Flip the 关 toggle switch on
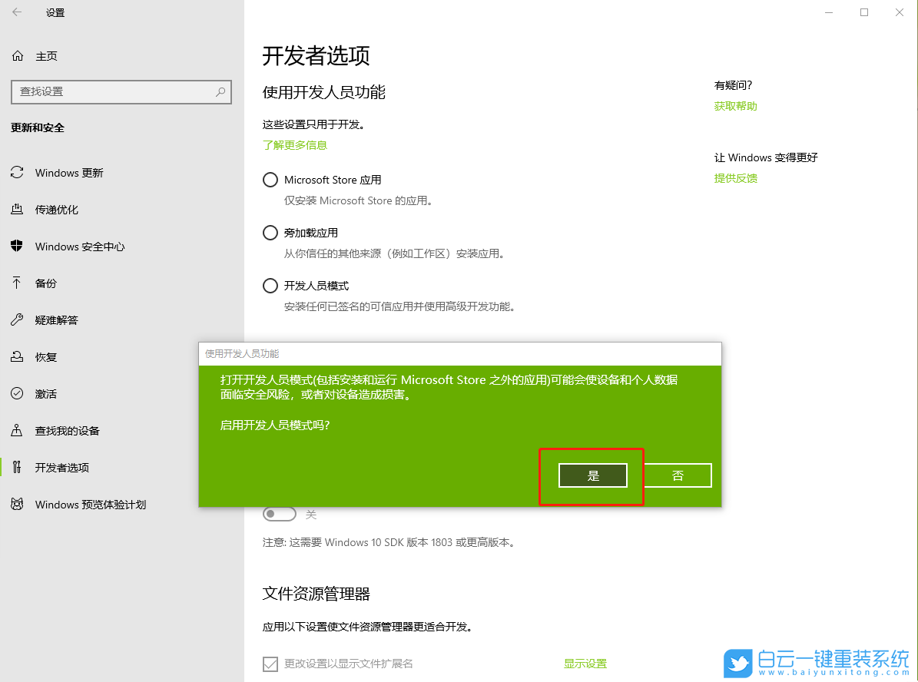Screen dimensions: 918x682 tap(280, 513)
